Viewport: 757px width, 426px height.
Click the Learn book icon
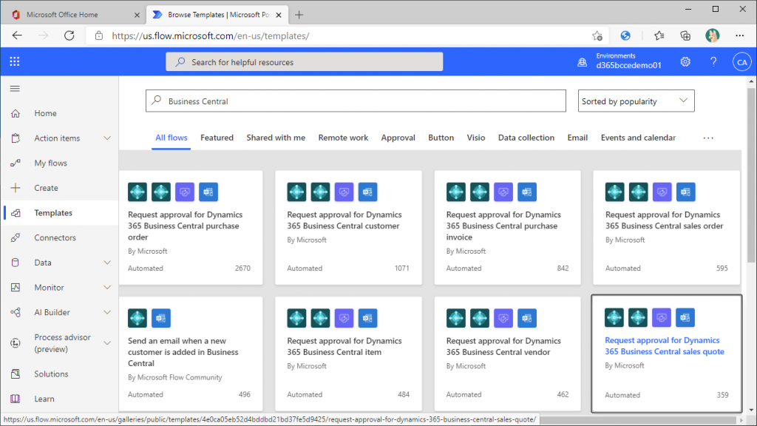[16, 399]
